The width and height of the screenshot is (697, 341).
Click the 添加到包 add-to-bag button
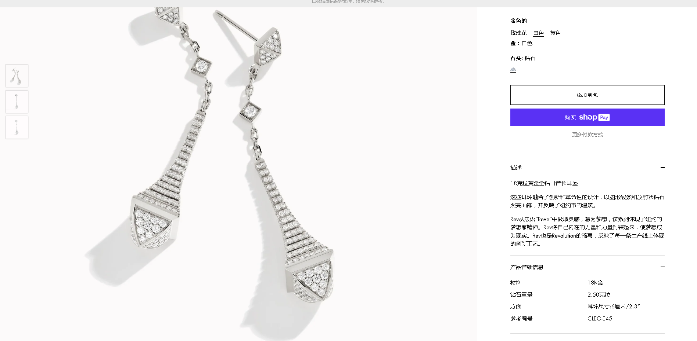click(x=587, y=95)
